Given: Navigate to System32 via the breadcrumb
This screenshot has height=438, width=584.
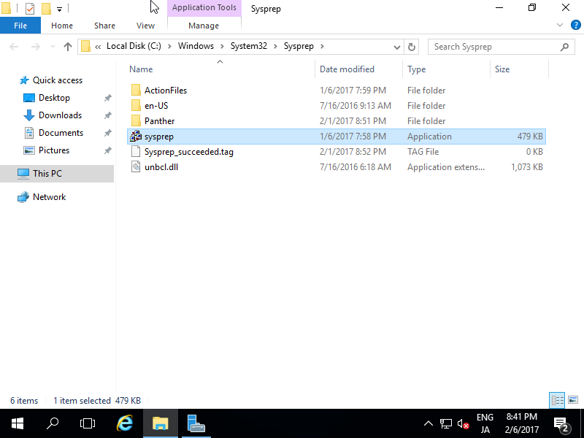Looking at the screenshot, I should (x=247, y=46).
